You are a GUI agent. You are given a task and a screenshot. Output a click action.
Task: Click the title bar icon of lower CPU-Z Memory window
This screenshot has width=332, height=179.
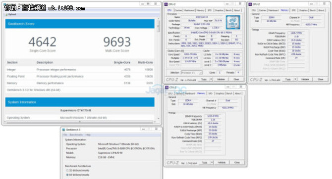167,88
